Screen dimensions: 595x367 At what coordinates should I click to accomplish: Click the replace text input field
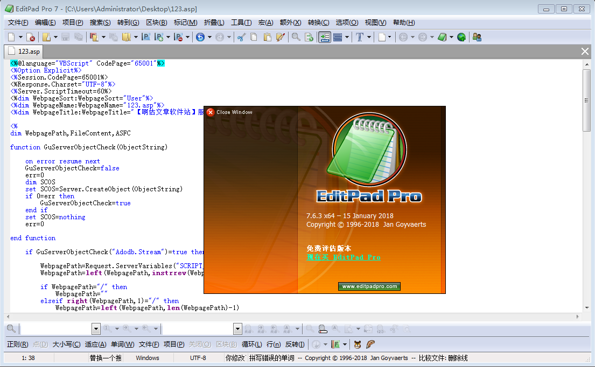point(197,329)
